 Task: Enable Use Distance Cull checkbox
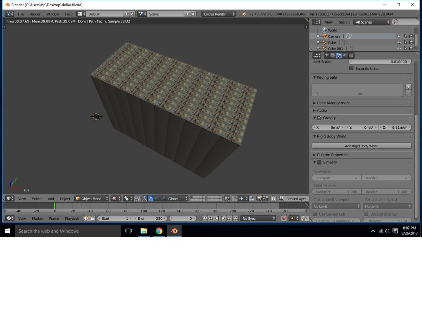(x=366, y=214)
